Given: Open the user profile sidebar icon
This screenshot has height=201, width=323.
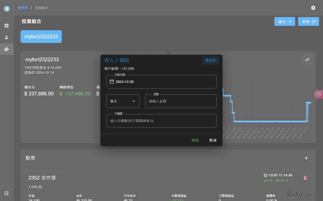Looking at the screenshot, I should 6,37.
